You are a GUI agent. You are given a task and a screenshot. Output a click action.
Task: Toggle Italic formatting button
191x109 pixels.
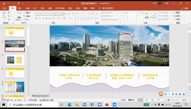pyautogui.click(x=40, y=18)
